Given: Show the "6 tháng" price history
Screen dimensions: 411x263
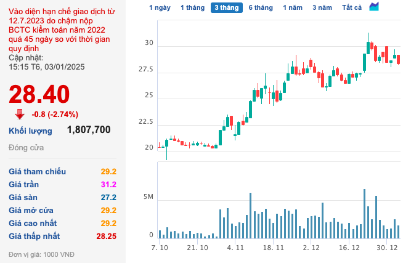Looking at the screenshot, I should click(261, 7).
